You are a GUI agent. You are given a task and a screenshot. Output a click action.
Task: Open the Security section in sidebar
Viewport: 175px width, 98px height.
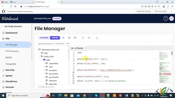tap(10, 70)
